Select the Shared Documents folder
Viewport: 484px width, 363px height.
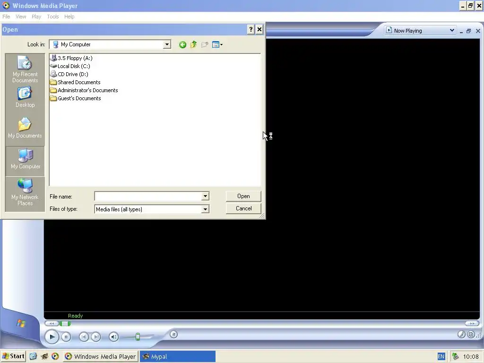(75, 82)
